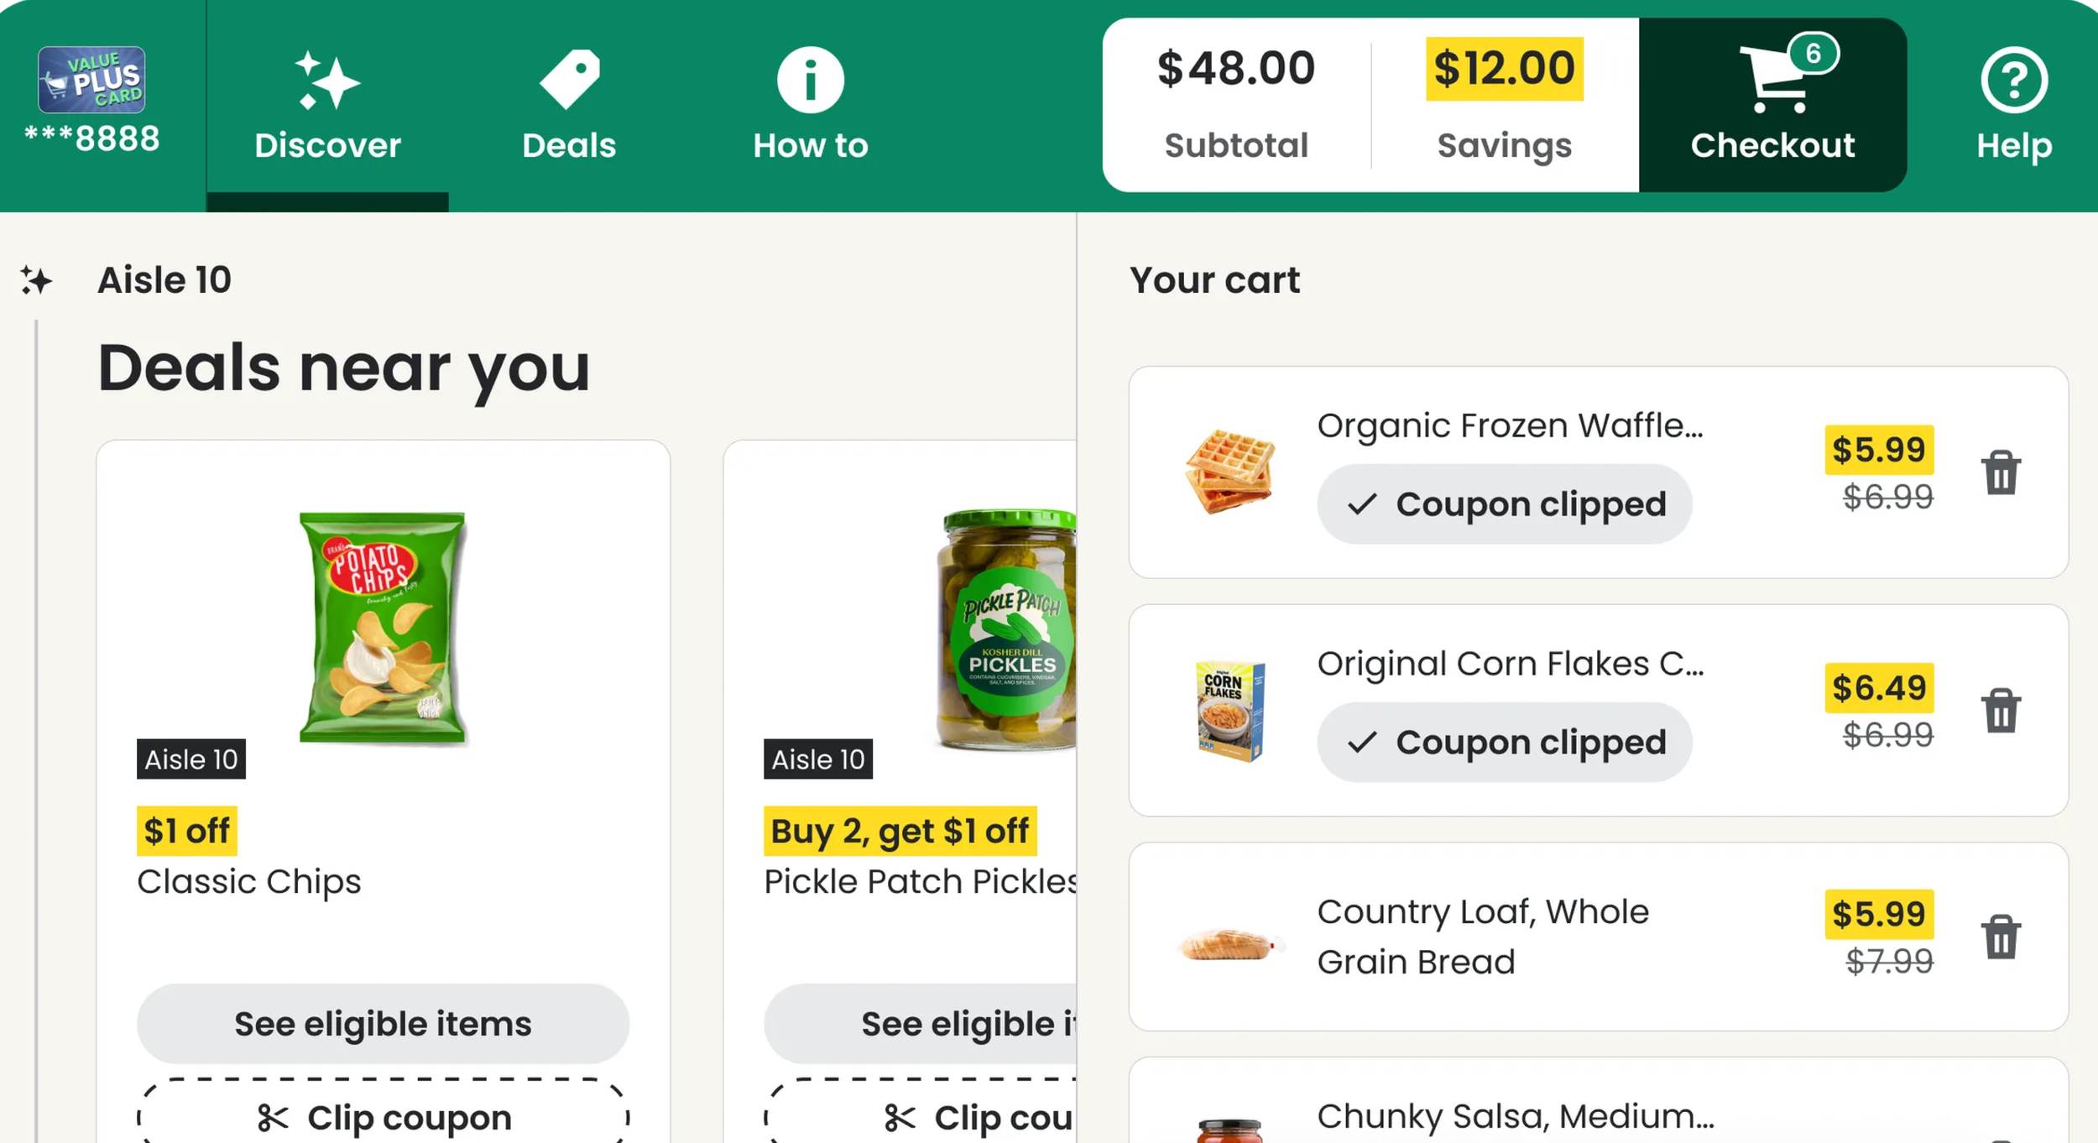Remove Original Corn Flakes using trash icon
Screen dimensions: 2098x1143
(x=2001, y=710)
